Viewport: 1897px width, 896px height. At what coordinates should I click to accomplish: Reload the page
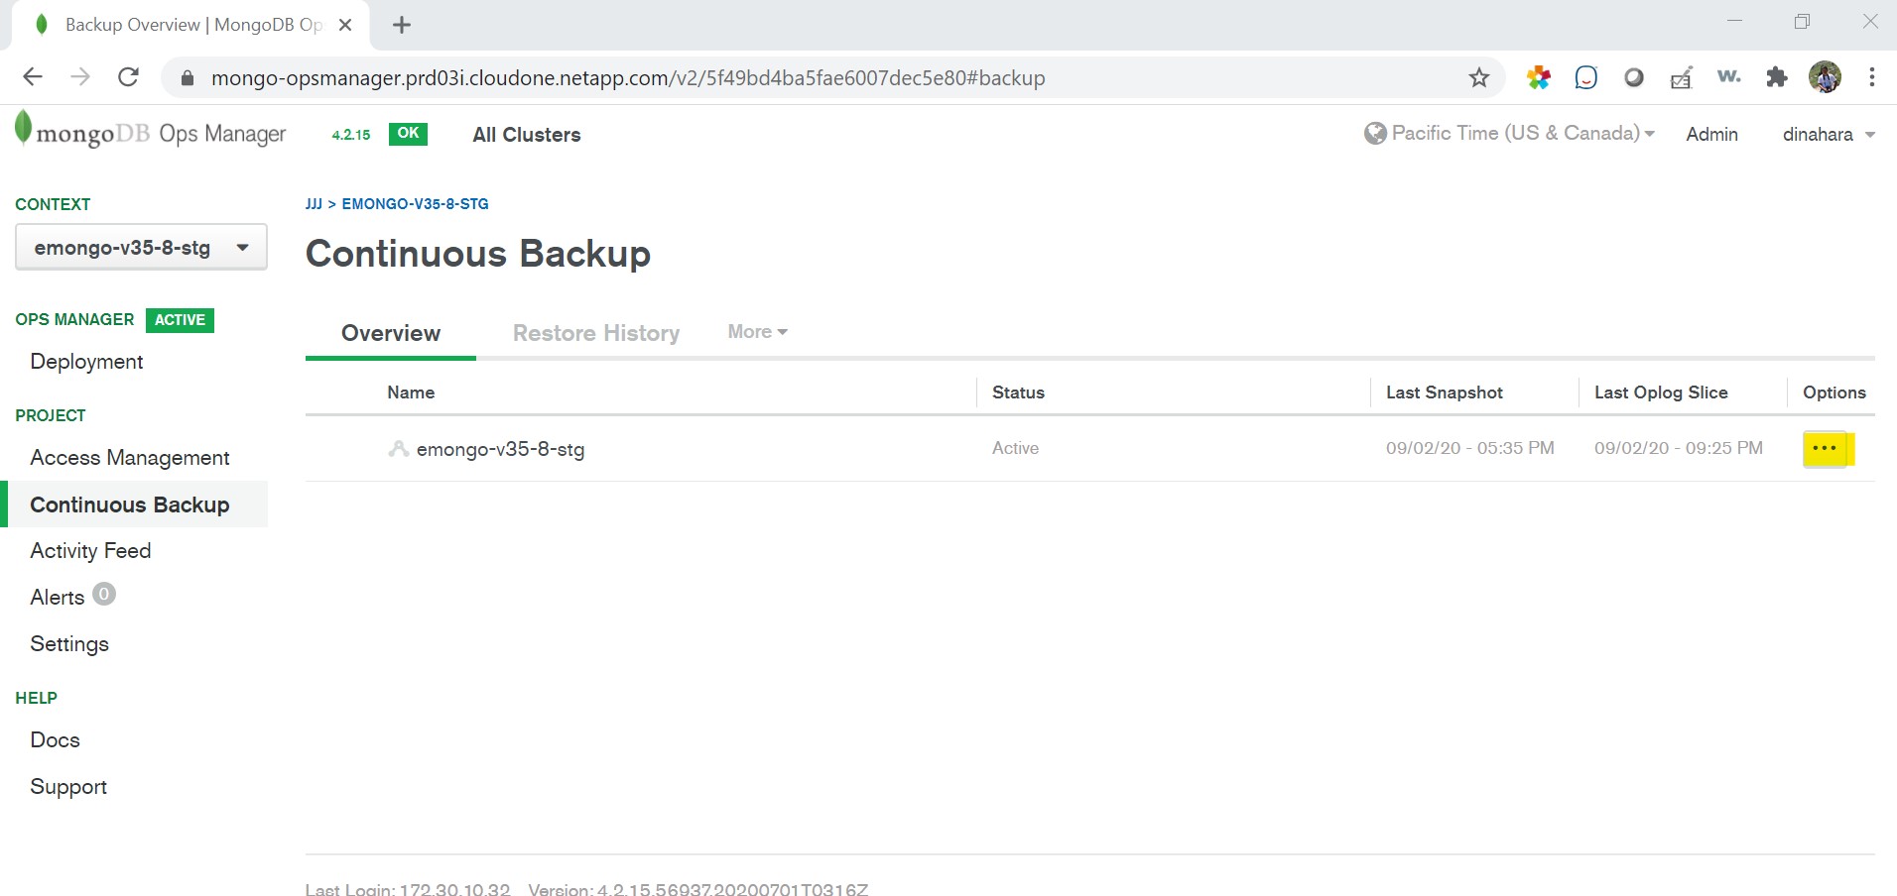coord(128,77)
